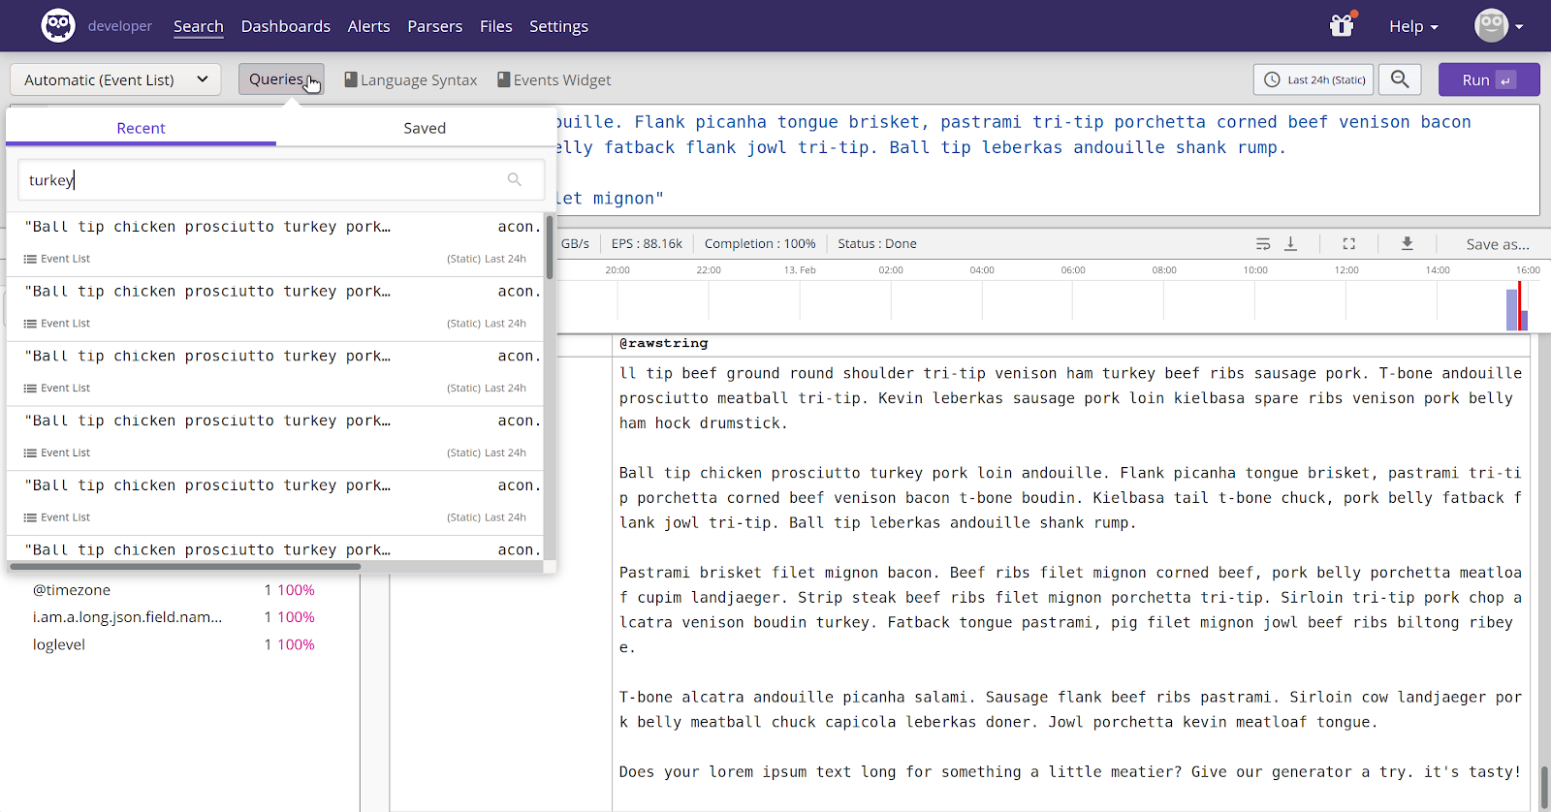Click the scroll-to-bottom arrow icon
This screenshot has height=812, width=1551.
[1290, 244]
